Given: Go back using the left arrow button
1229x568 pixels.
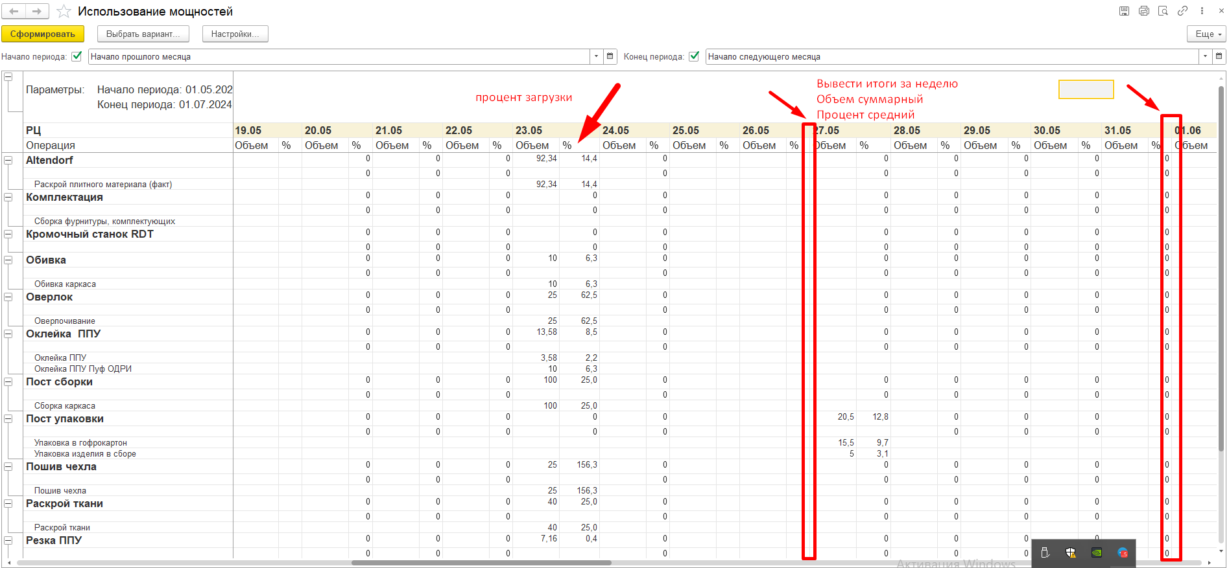Looking at the screenshot, I should pos(14,12).
